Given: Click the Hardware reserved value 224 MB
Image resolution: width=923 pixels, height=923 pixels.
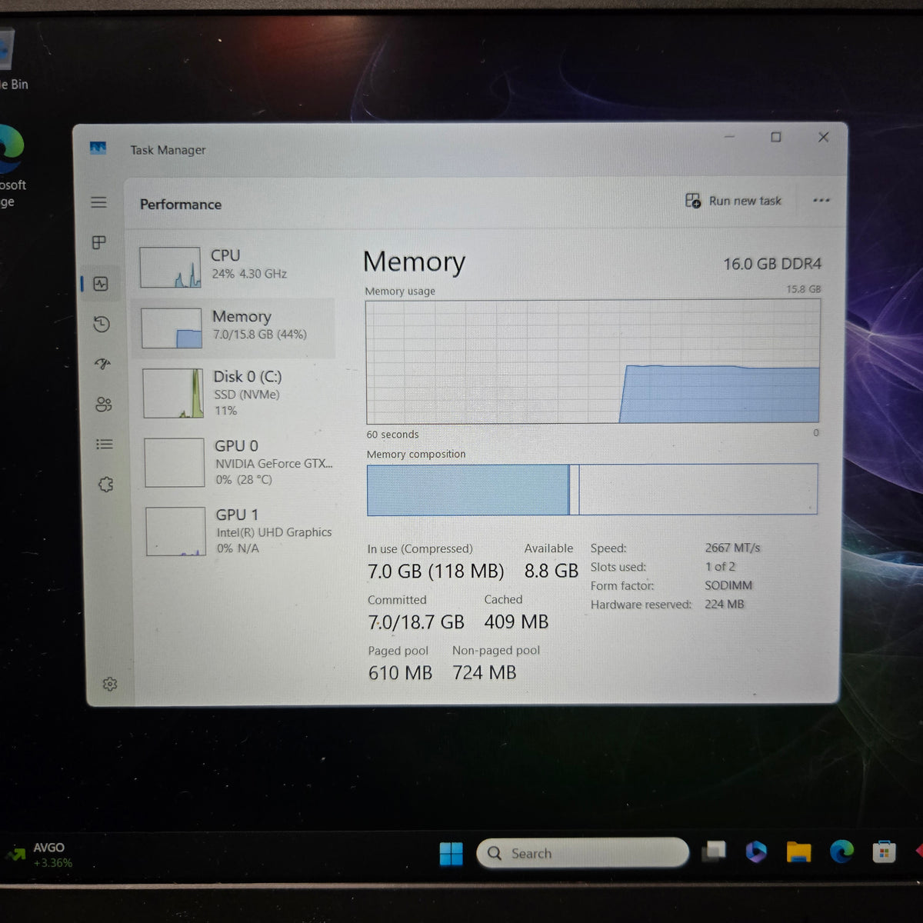Looking at the screenshot, I should [x=725, y=604].
